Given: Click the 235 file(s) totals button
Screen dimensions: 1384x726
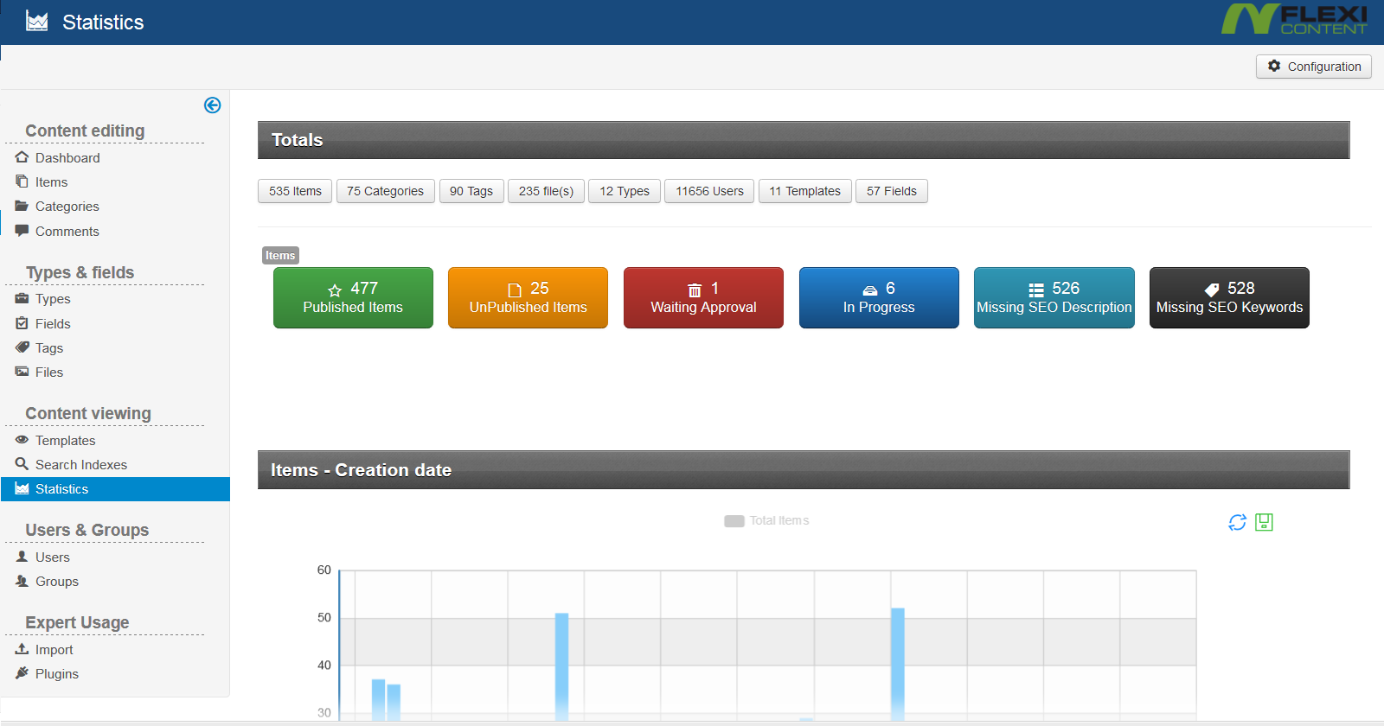Looking at the screenshot, I should pos(546,191).
